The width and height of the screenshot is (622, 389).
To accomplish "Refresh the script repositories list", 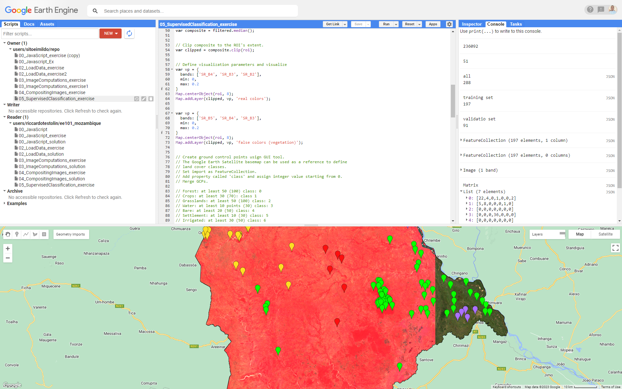I will point(129,33).
